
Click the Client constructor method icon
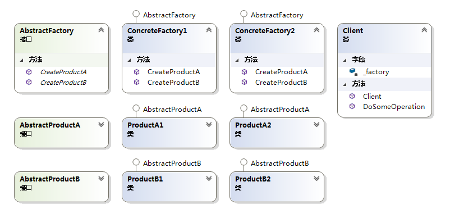[x=352, y=96]
